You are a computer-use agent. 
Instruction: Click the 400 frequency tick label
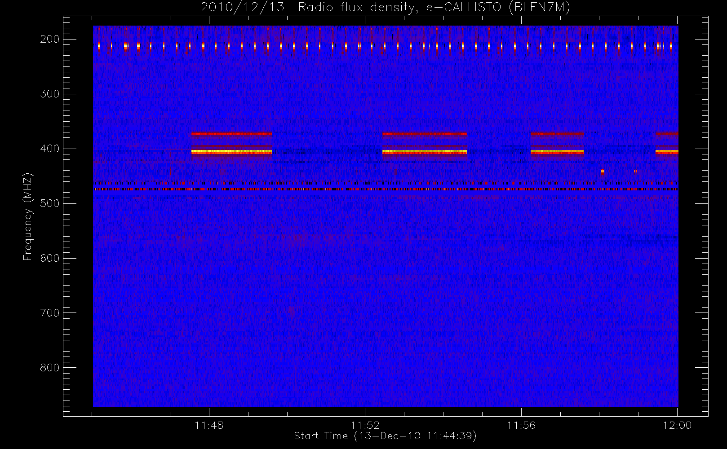[x=50, y=149]
